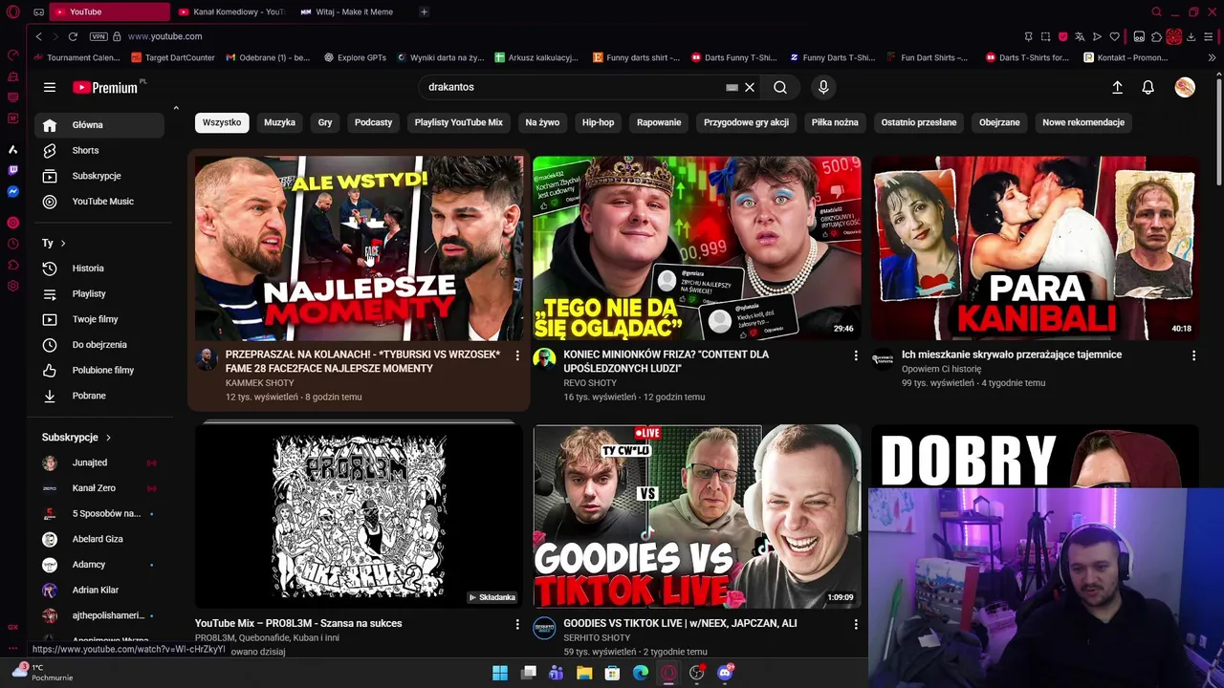Screen dimensions: 1224x688
Task: Select the Gry filter chip
Action: click(325, 122)
